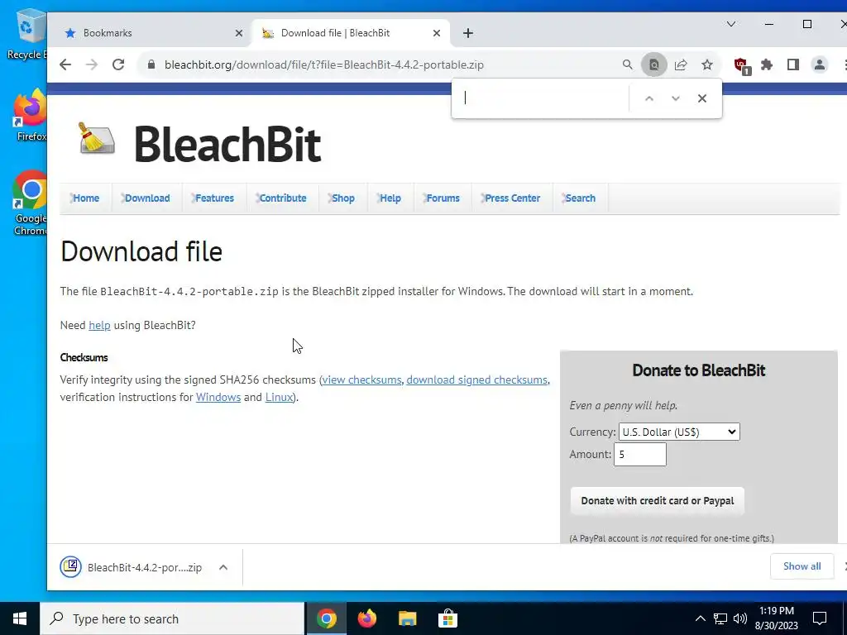Open the Contribute menu item

[x=283, y=198]
